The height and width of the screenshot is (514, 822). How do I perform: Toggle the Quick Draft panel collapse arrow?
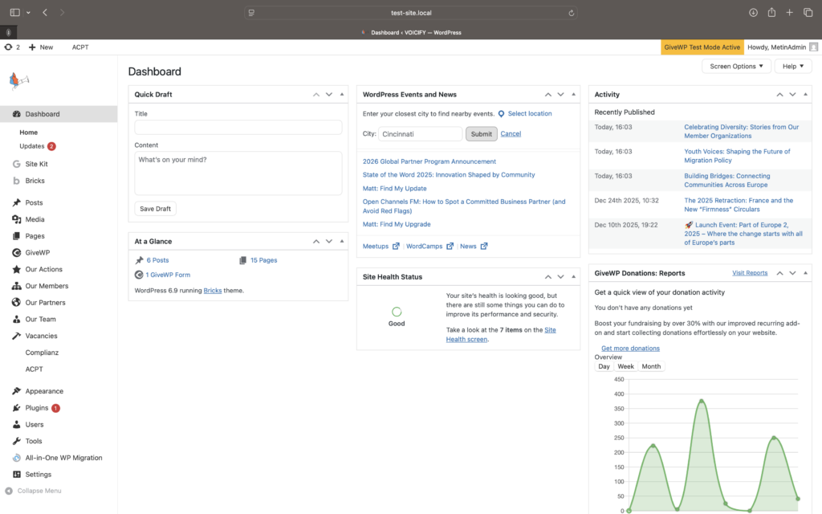point(341,95)
